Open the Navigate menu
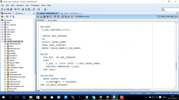Screen dimensions: 179x100 [20, 5]
